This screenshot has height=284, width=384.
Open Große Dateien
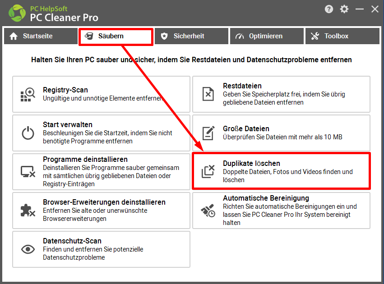[281, 133]
